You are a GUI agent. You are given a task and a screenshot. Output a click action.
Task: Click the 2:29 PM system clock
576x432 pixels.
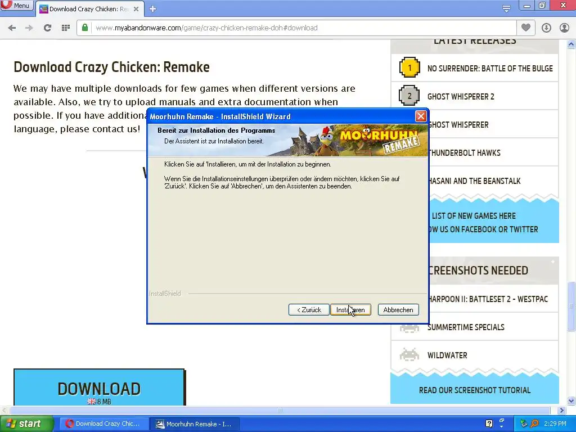point(555,424)
